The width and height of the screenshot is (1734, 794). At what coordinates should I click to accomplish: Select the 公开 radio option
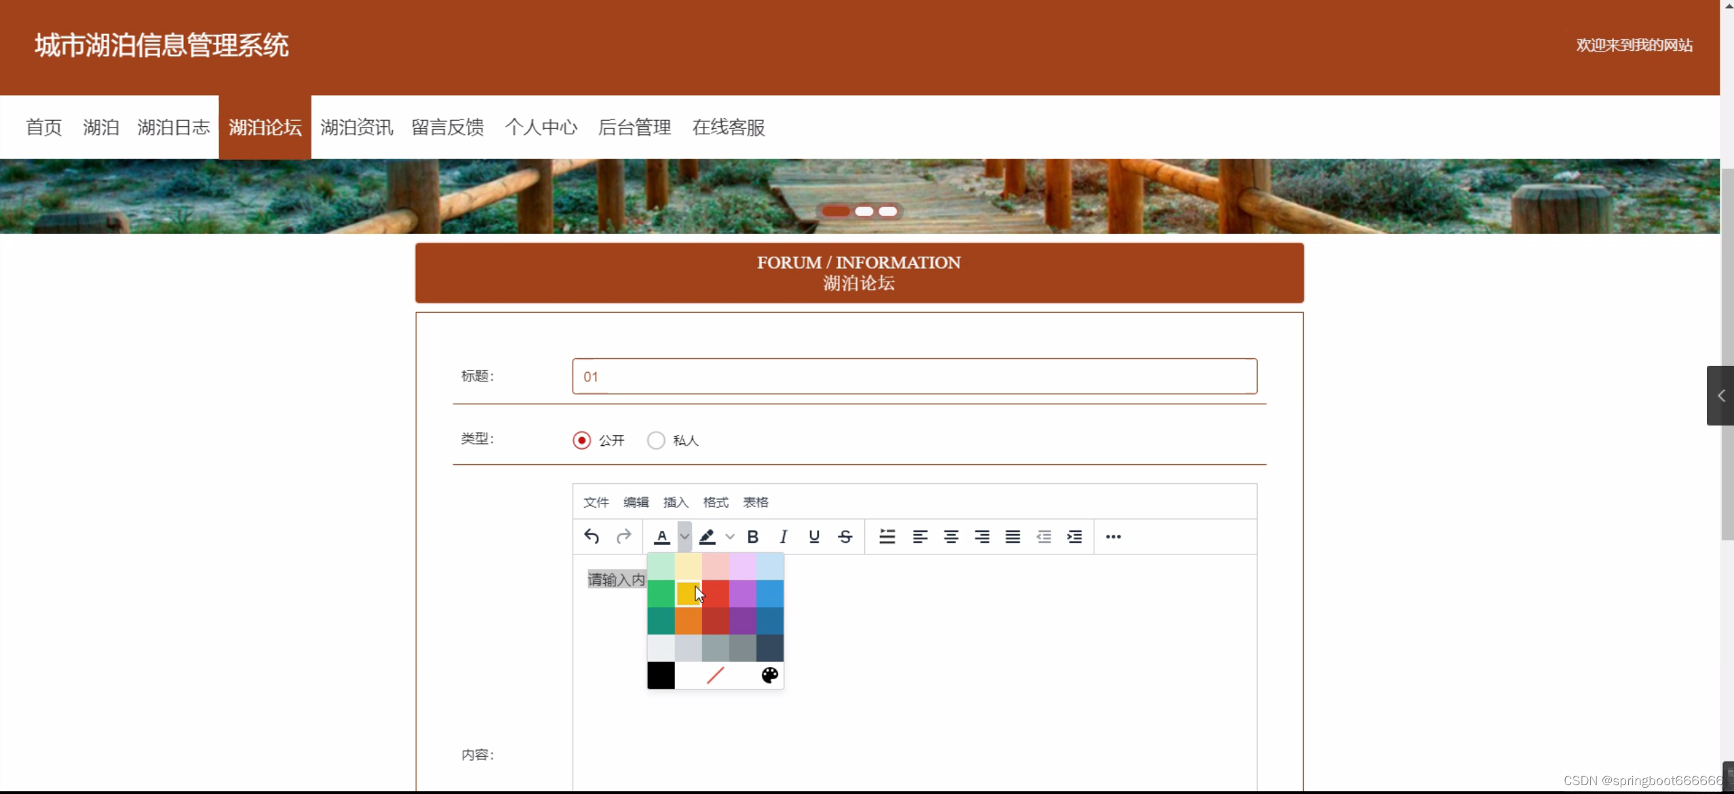tap(581, 440)
